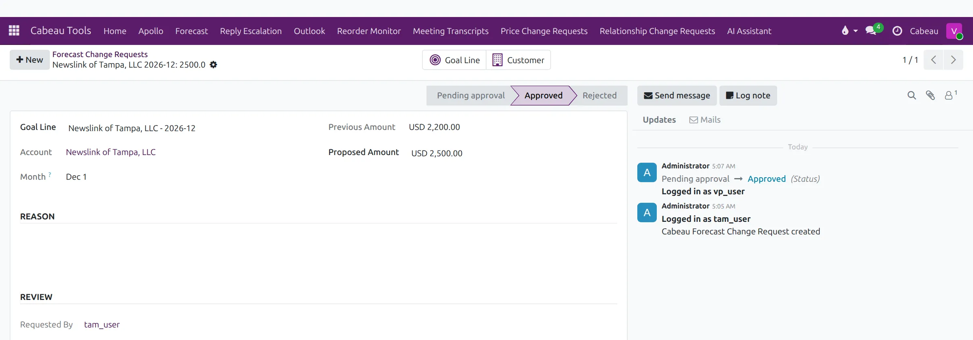This screenshot has width=973, height=340.
Task: Click Send message button
Action: point(677,96)
